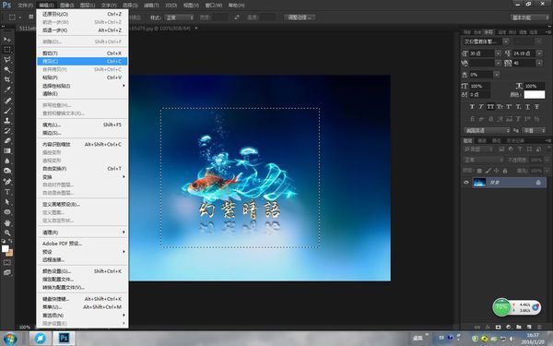The width and height of the screenshot is (553, 346).
Task: Toggle the faux bold T button
Action: tap(472, 107)
